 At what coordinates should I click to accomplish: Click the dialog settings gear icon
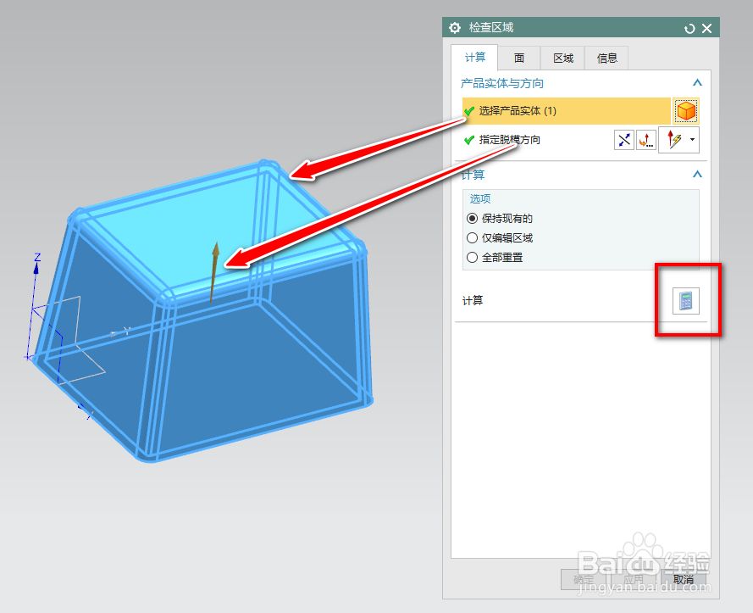(x=454, y=28)
